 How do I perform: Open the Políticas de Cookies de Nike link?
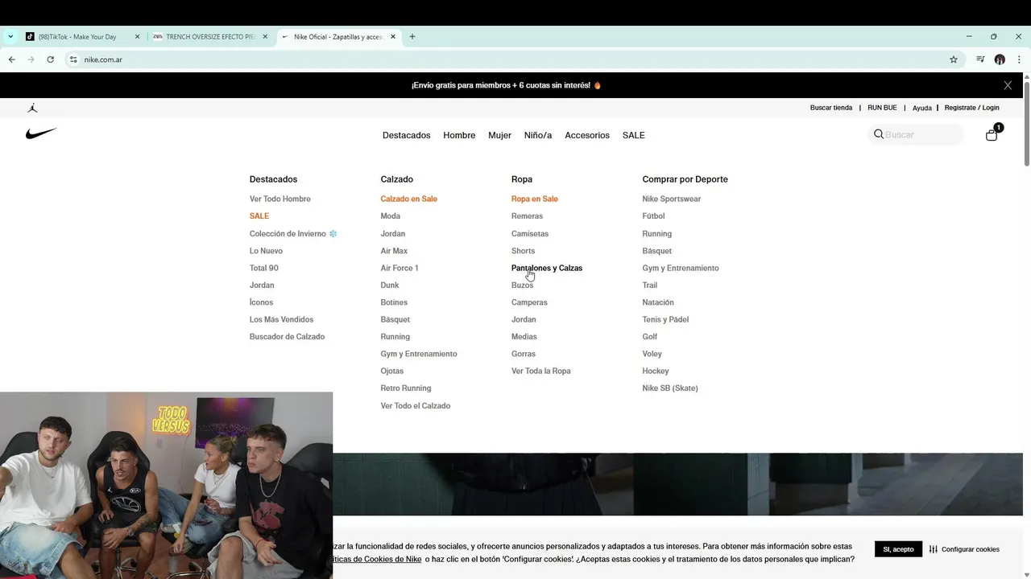coord(377,559)
